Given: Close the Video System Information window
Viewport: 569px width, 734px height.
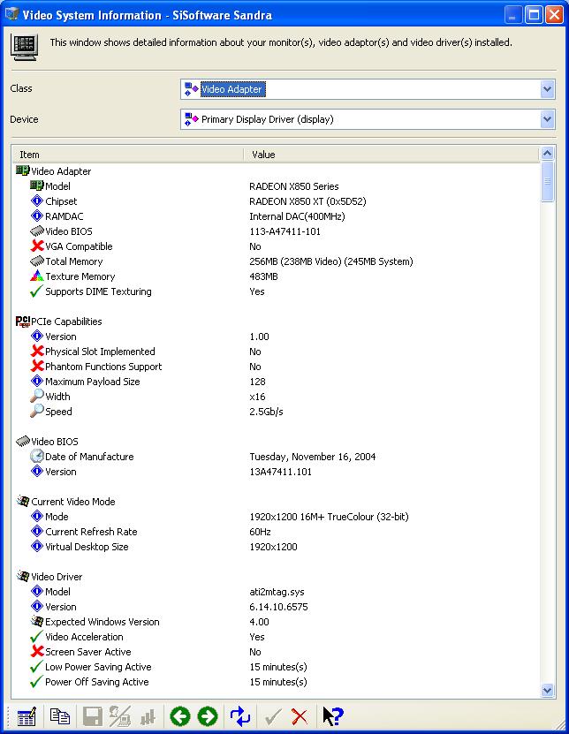Looking at the screenshot, I should (x=554, y=15).
